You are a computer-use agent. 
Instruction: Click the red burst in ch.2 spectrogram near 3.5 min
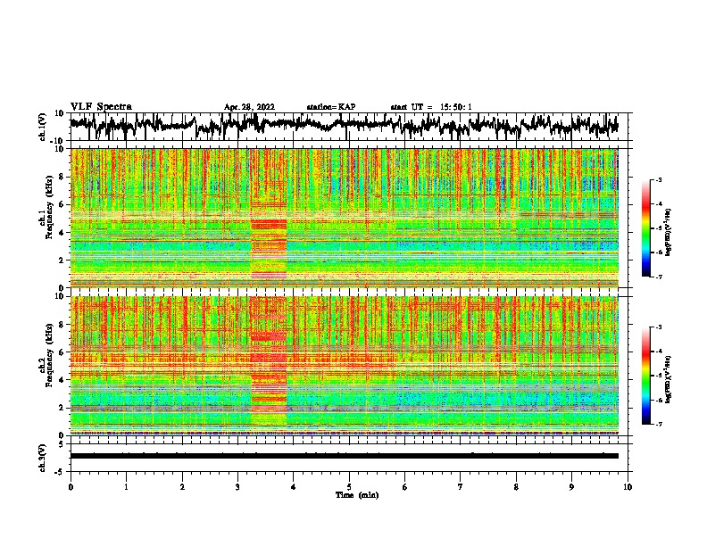click(269, 360)
